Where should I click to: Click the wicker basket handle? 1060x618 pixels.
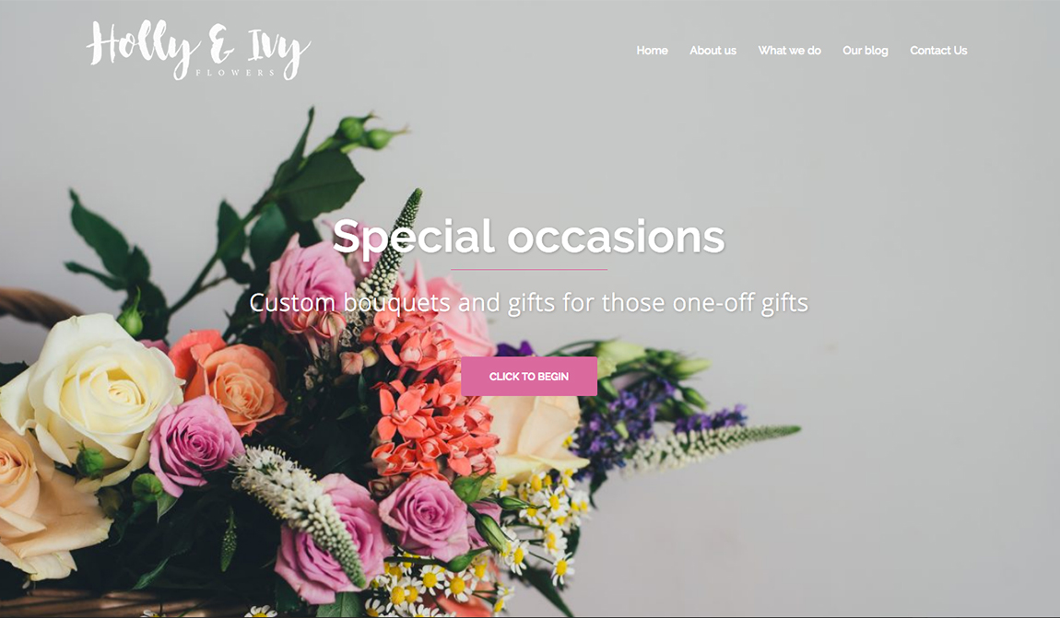[34, 305]
